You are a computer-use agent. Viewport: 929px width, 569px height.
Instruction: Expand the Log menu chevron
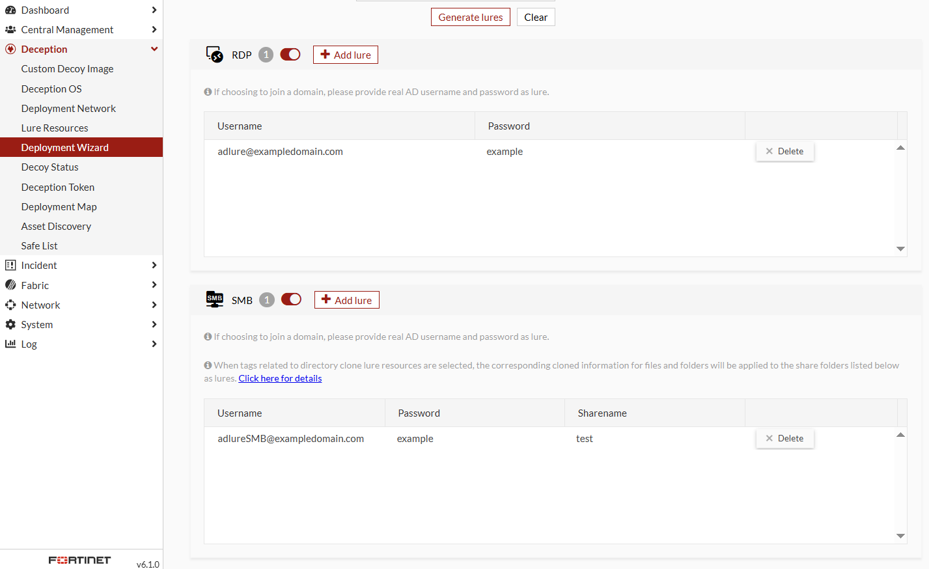point(154,344)
